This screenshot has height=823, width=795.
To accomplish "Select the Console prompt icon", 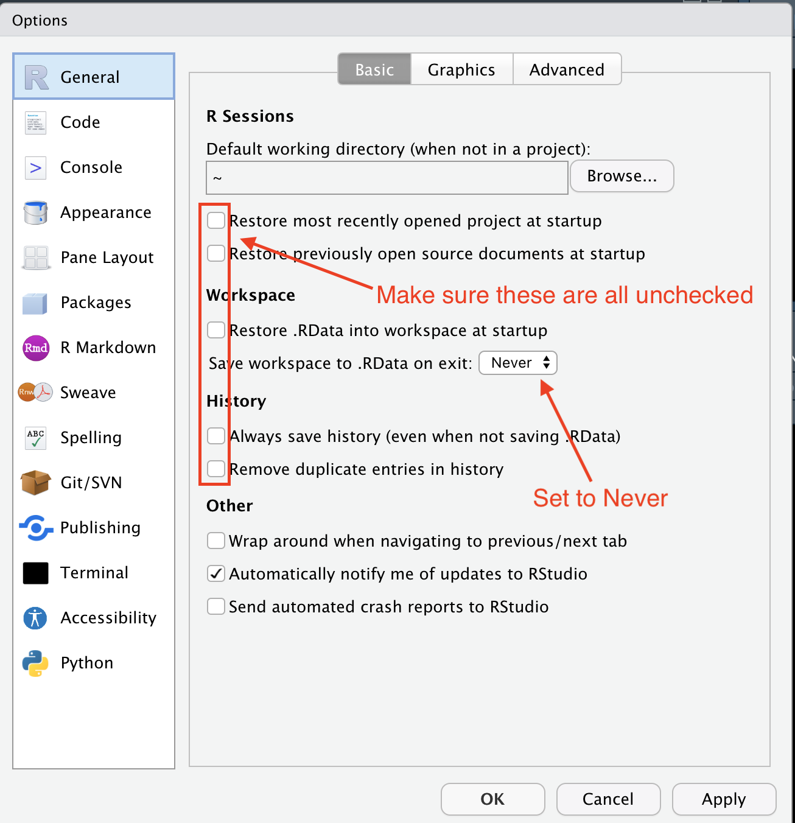I will point(35,167).
